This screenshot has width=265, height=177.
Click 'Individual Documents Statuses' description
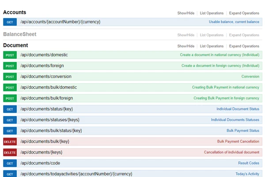click(x=235, y=120)
